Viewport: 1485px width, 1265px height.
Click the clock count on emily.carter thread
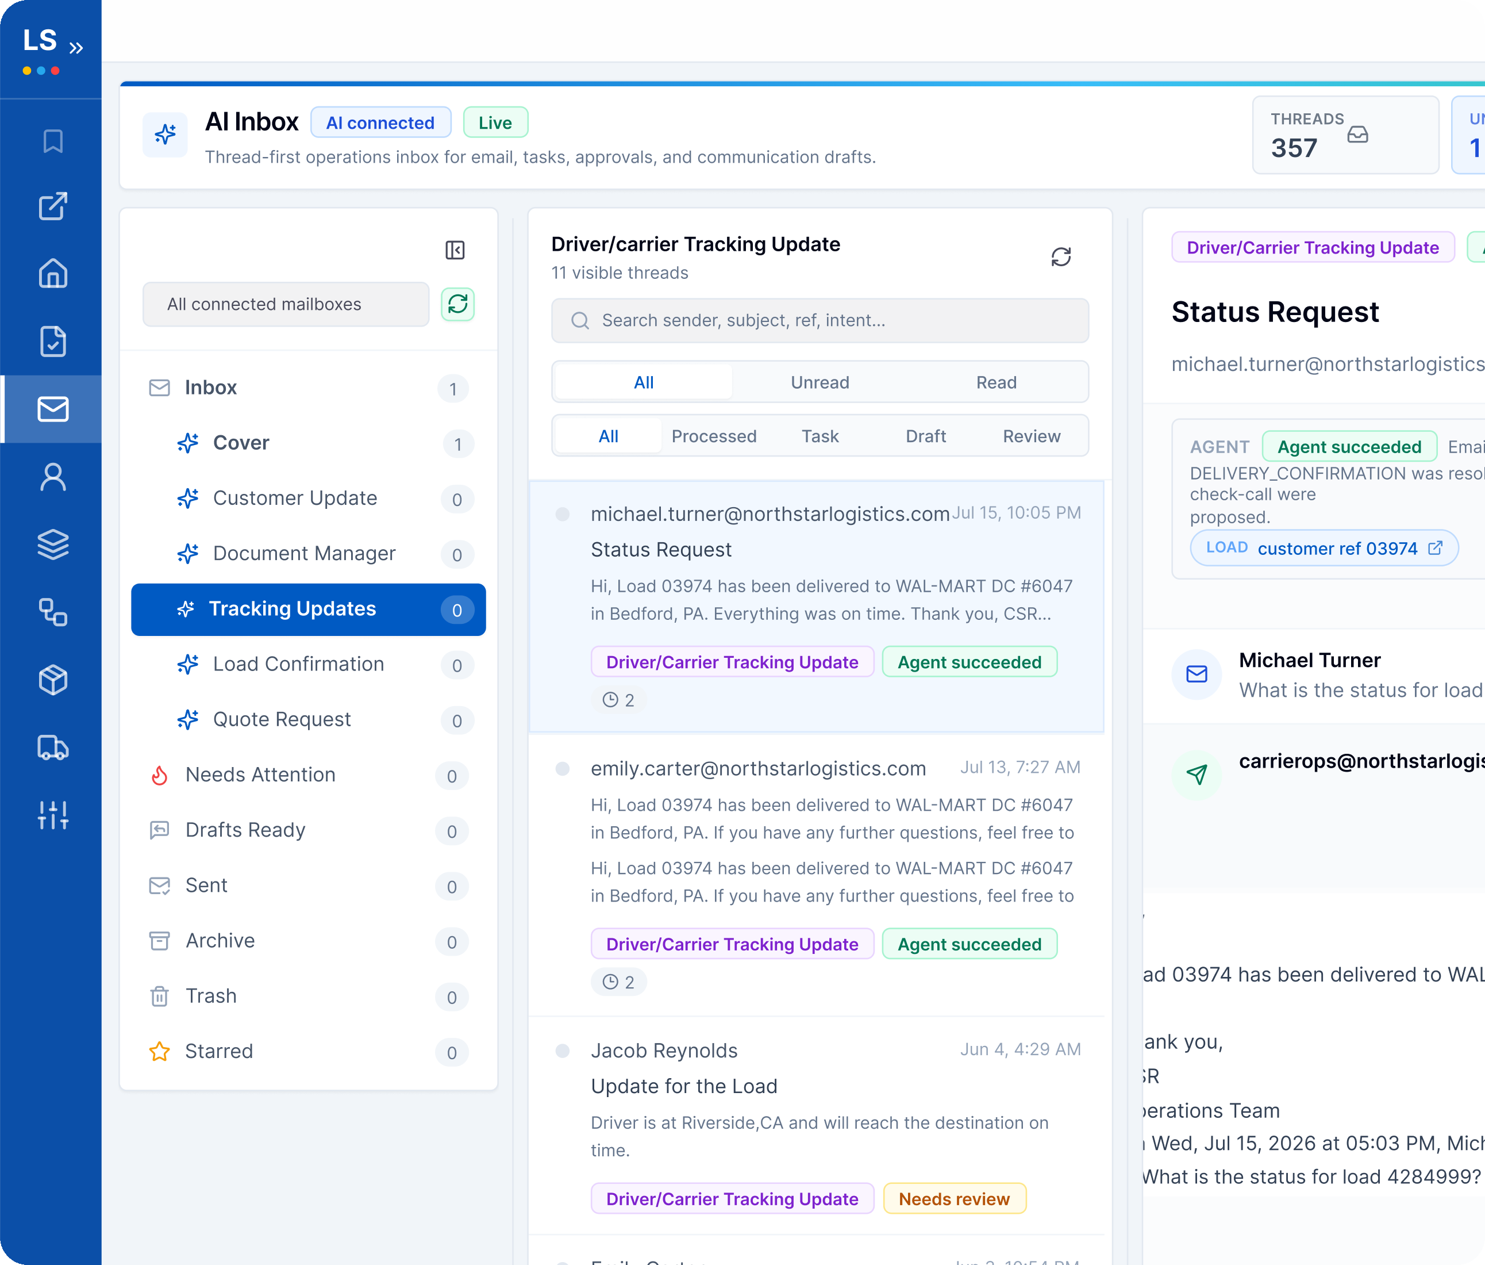click(618, 983)
